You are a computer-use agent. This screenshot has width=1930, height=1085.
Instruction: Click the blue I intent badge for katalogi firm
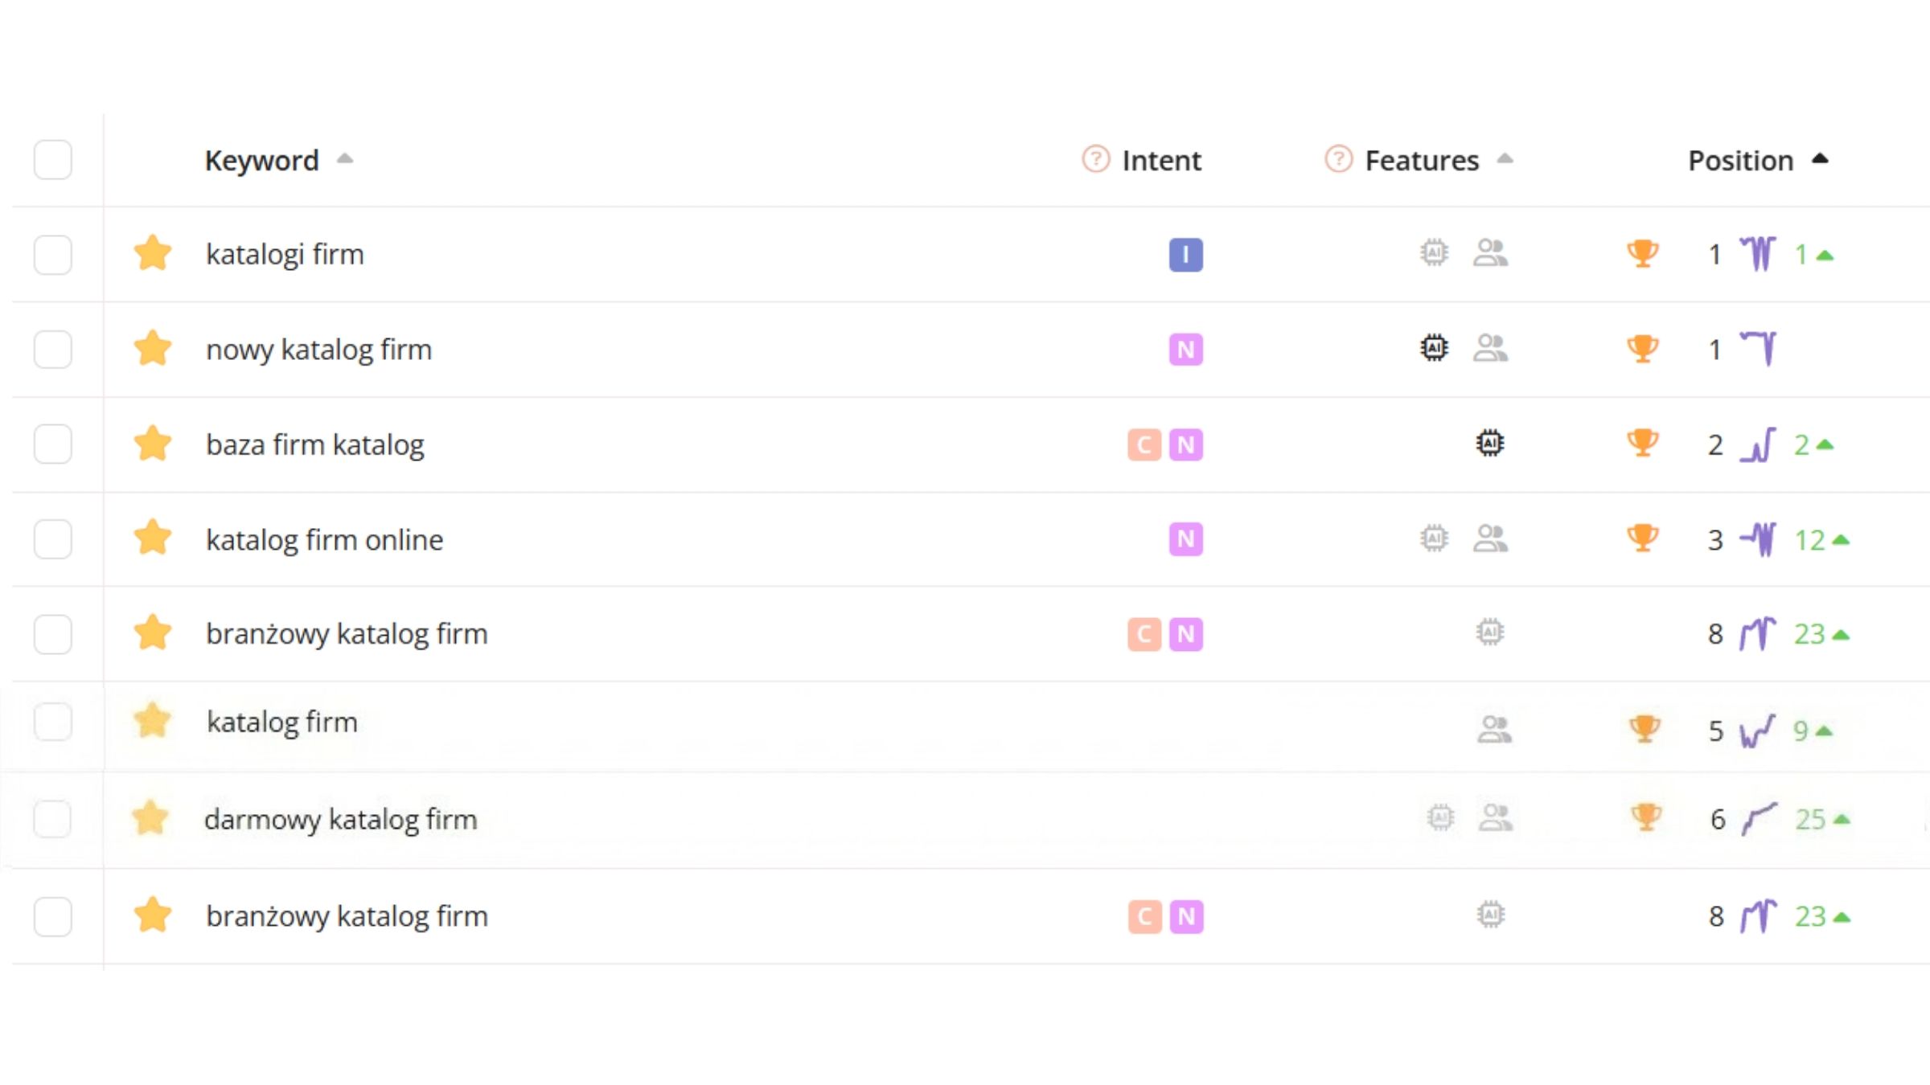tap(1185, 255)
